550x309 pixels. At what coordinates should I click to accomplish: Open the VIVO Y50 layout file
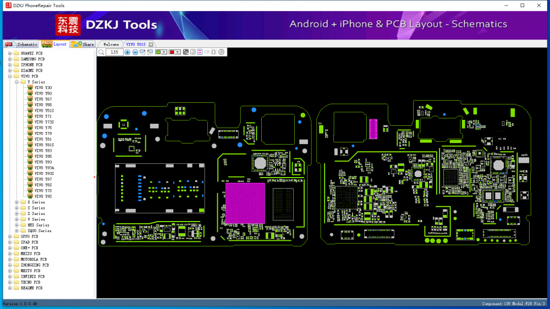(x=43, y=93)
